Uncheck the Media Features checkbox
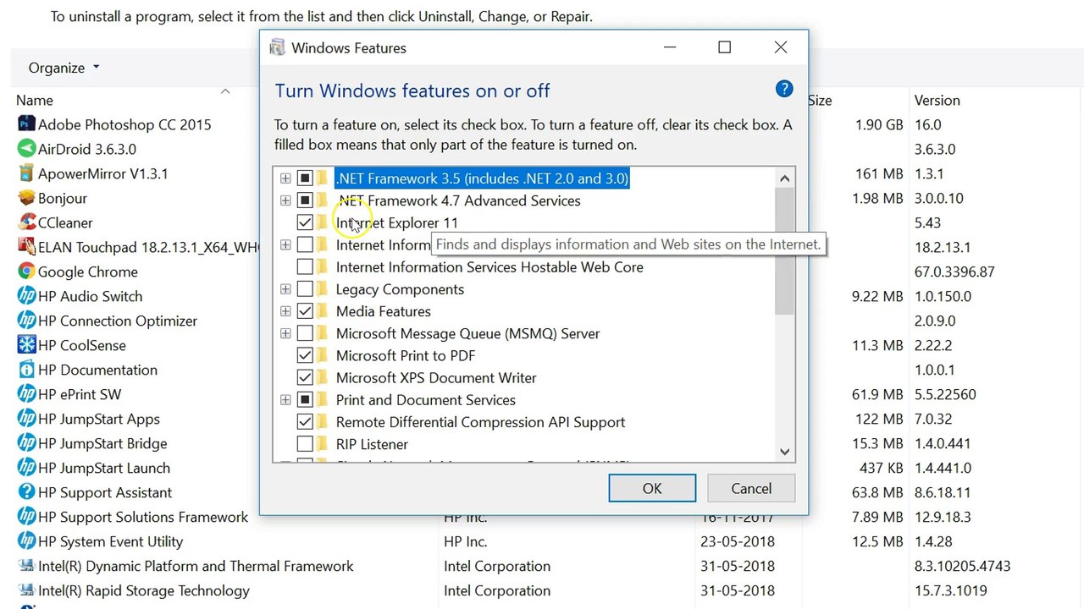This screenshot has width=1084, height=609. click(x=305, y=311)
